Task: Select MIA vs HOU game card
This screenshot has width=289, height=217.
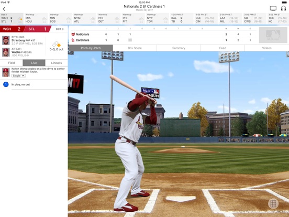Action: pyautogui.click(x=36, y=19)
